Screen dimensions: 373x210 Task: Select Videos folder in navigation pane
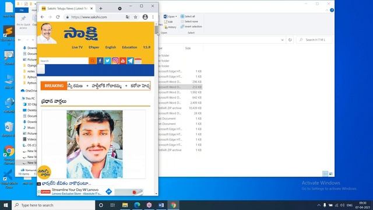point(30,139)
